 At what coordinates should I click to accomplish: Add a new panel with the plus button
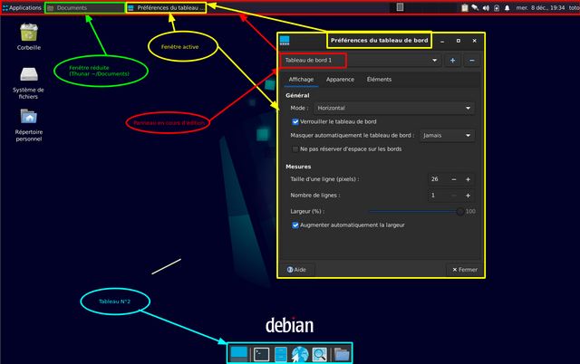[452, 61]
